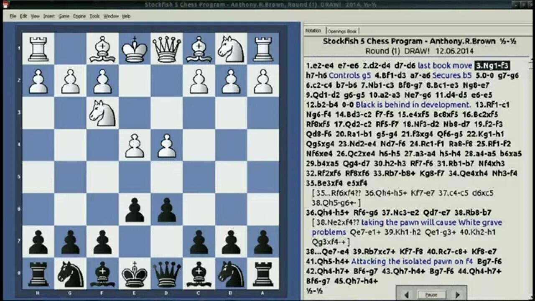Select the black knight on b8

[231, 274]
